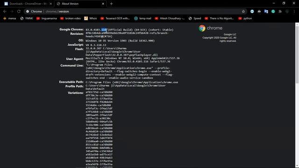Open the YMNK bookmark

[27, 19]
